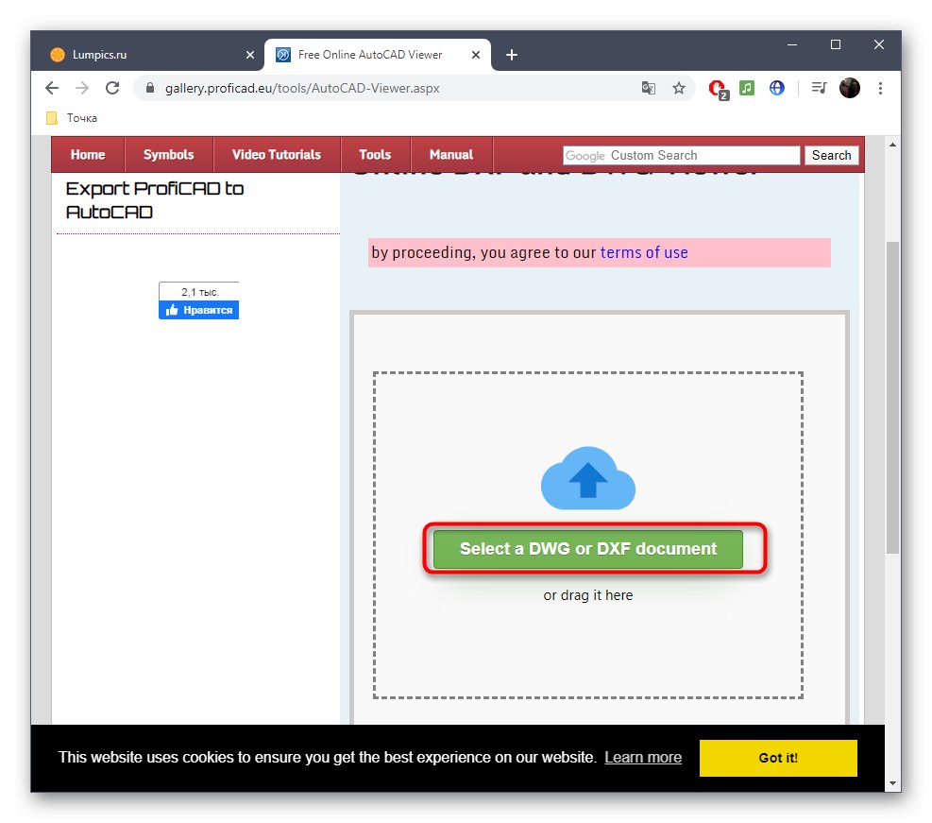
Task: Open the green music note extension
Action: 747,88
